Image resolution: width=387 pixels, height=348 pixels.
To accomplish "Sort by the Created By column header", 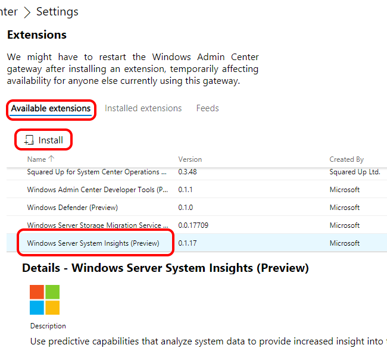I will coord(347,159).
